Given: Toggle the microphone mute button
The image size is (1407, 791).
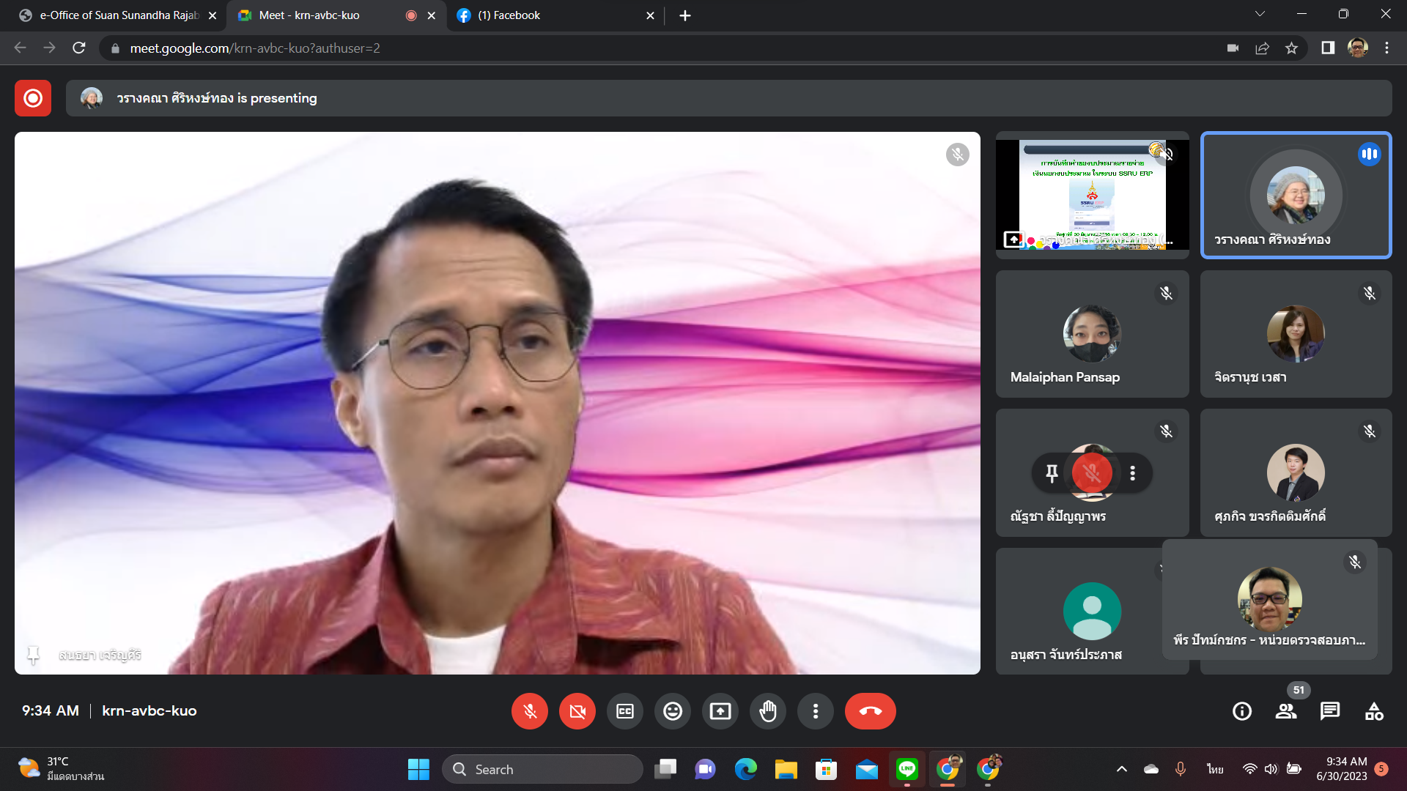Looking at the screenshot, I should 530,711.
